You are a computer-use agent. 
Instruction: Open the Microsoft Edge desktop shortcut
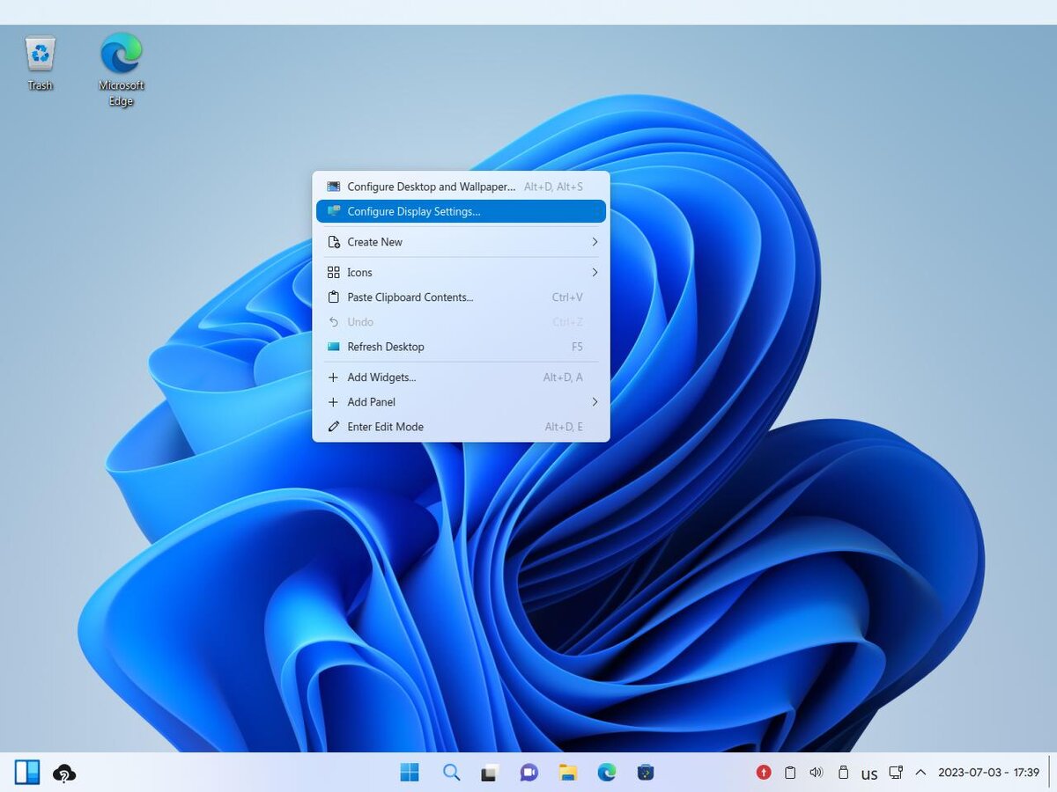point(122,70)
